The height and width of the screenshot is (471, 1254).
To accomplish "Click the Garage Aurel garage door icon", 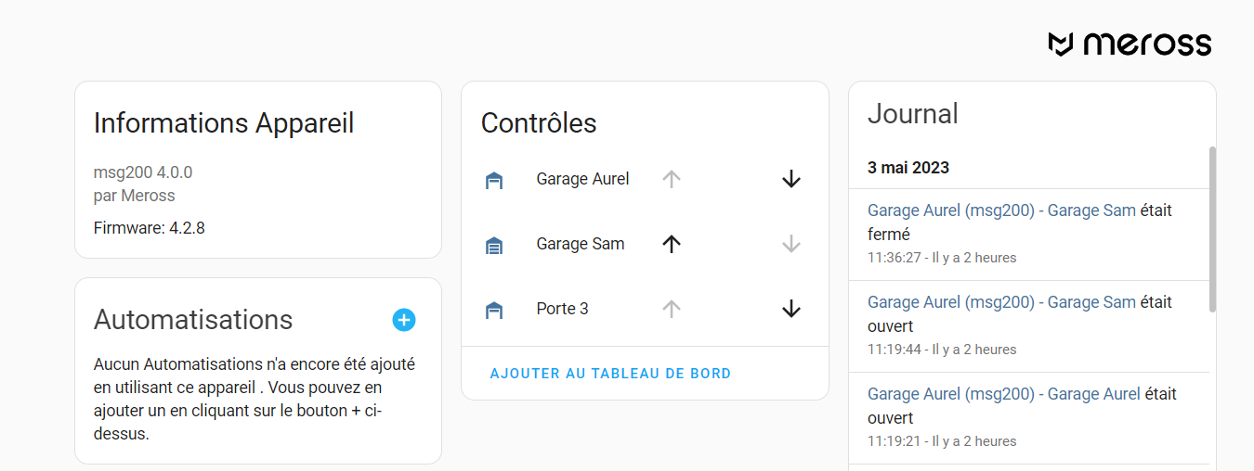I will click(494, 181).
